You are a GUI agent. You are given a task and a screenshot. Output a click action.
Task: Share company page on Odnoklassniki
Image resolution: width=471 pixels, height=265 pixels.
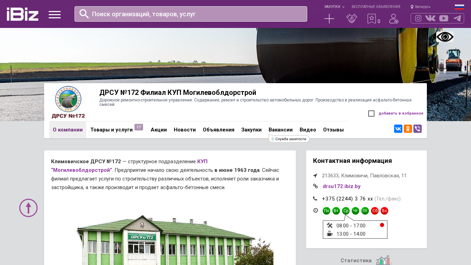click(408, 129)
